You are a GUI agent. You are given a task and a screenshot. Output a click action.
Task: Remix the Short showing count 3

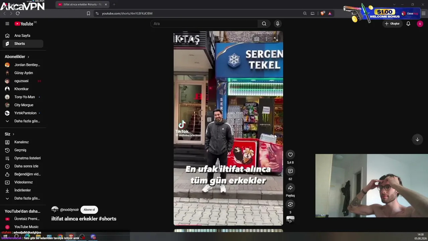(290, 205)
